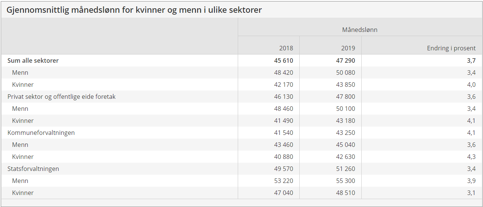
Task: Select the Kommuneforvaltningen row label
Action: click(41, 133)
